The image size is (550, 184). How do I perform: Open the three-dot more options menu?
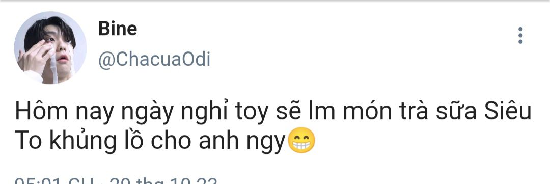(520, 36)
